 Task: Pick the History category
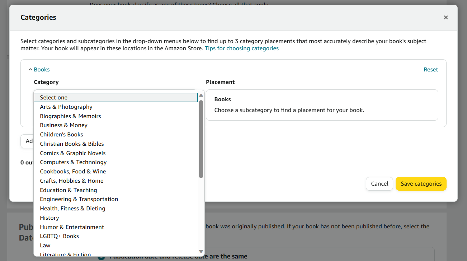[49, 218]
